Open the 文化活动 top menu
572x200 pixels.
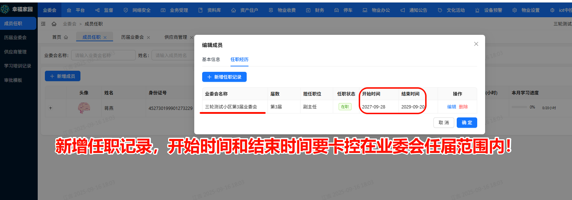pos(451,10)
